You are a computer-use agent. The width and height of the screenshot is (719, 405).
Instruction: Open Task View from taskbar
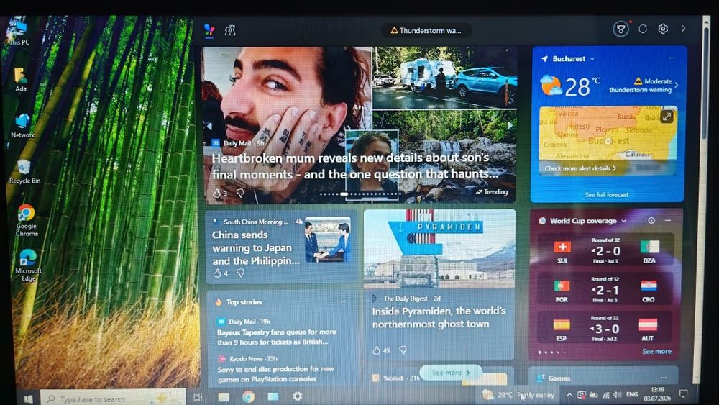point(198,398)
